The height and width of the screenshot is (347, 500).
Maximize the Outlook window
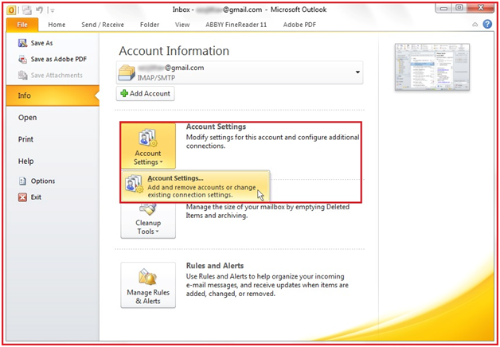pyautogui.click(x=459, y=8)
